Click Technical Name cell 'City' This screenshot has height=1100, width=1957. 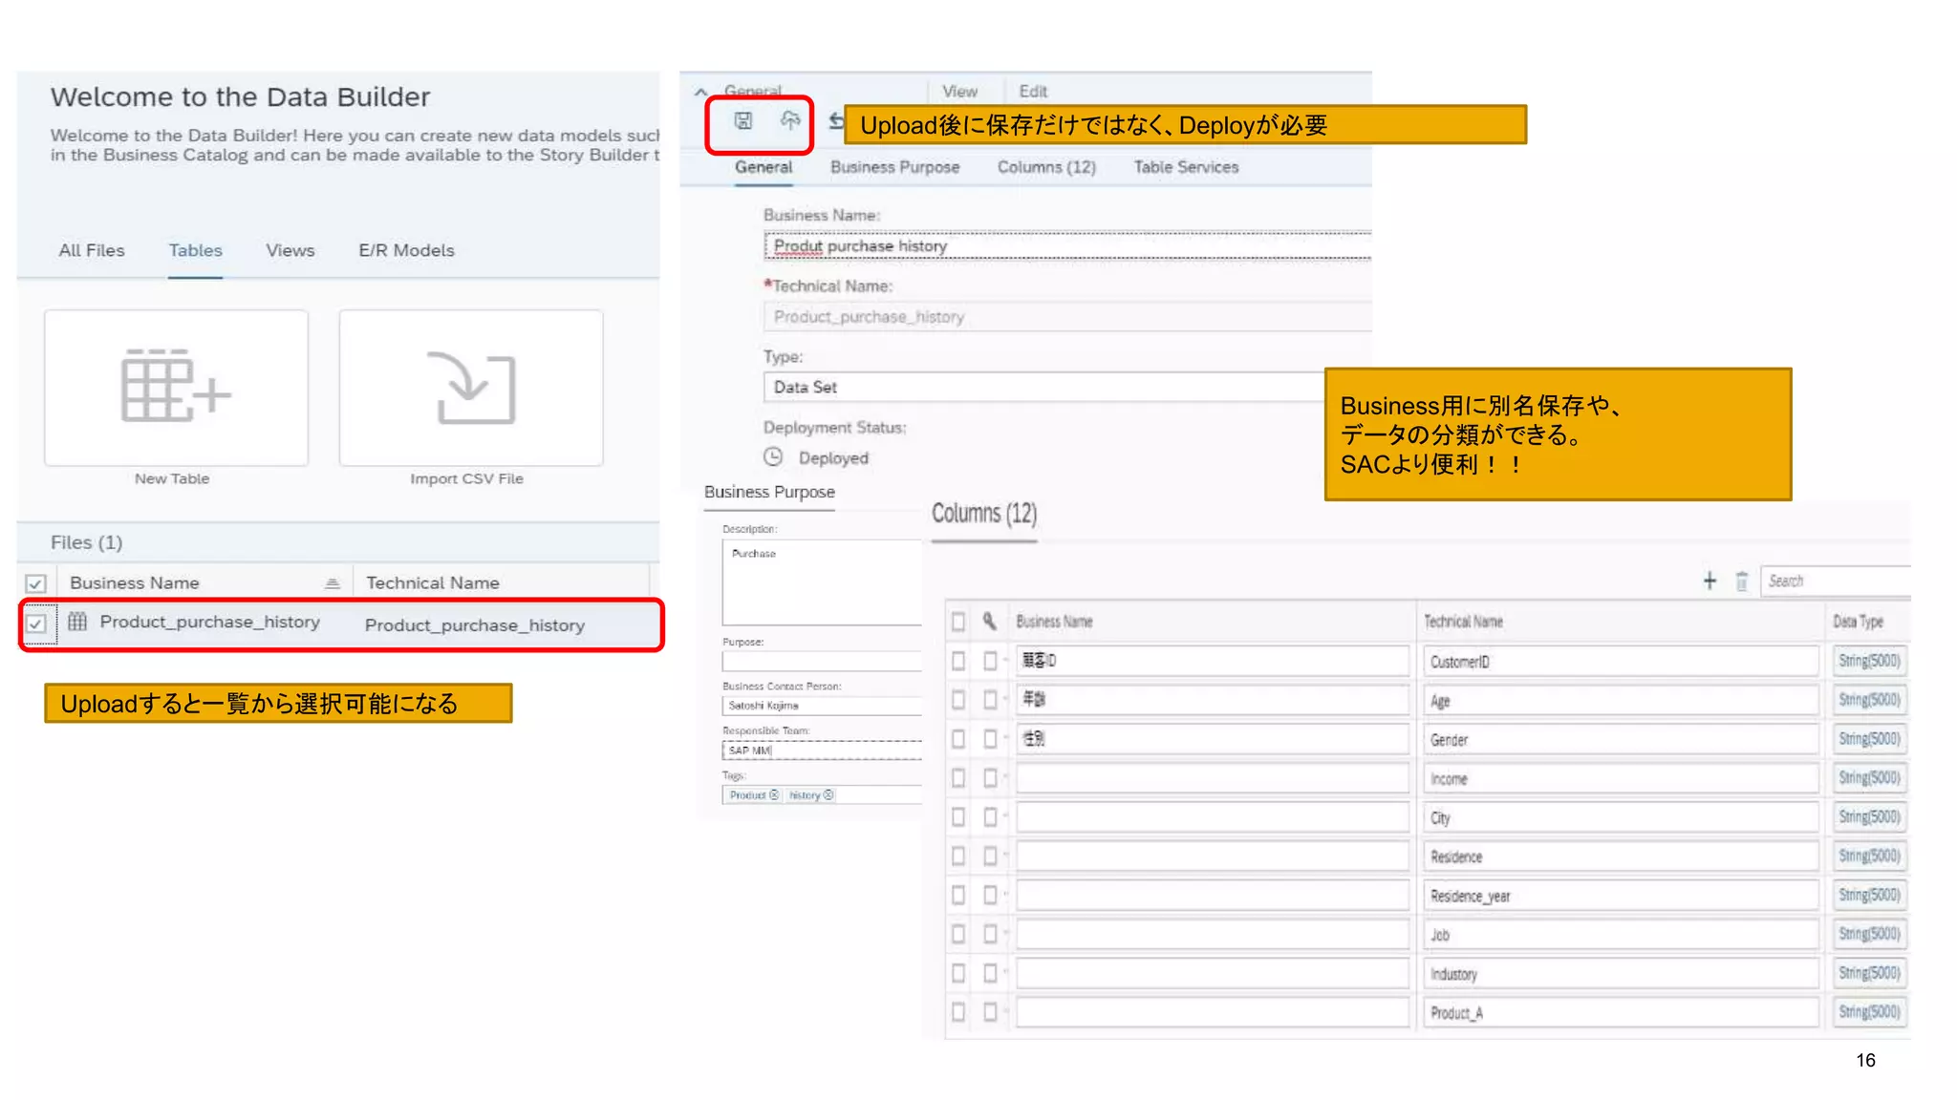[x=1621, y=817]
